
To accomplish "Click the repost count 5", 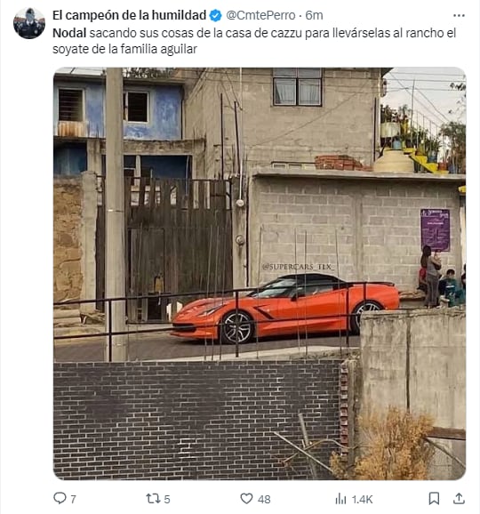I will [x=167, y=499].
